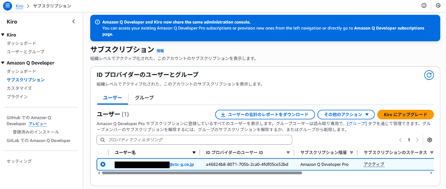Screen dimensions: 446x189
Task: Click the アクティブ status text
Action: 374,164
